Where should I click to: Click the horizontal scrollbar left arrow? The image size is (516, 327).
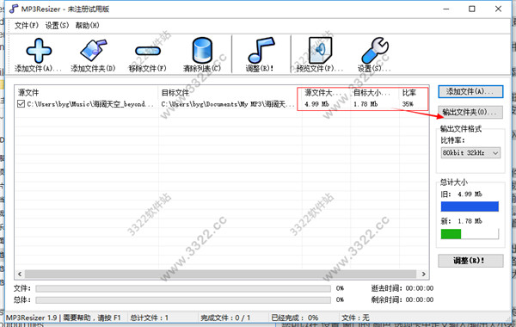[20, 274]
